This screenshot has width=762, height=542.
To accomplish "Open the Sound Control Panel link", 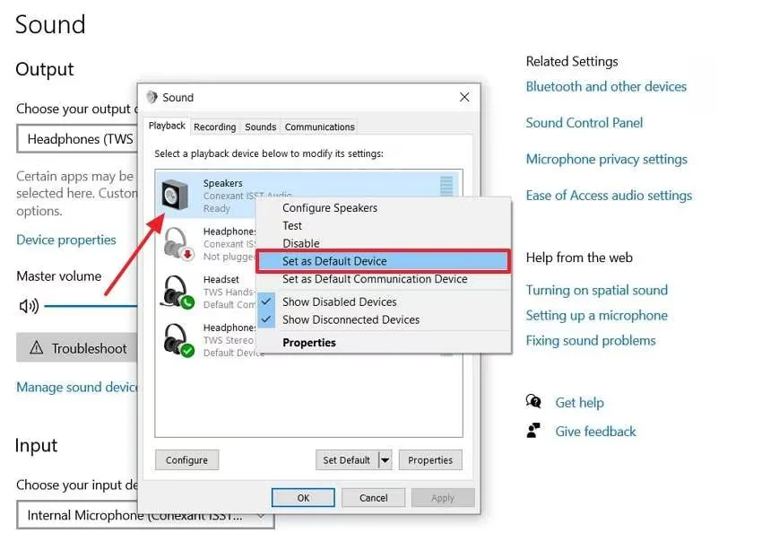I will click(584, 123).
